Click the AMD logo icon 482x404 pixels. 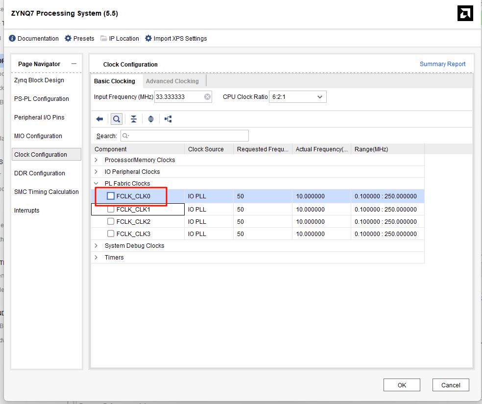coord(465,13)
